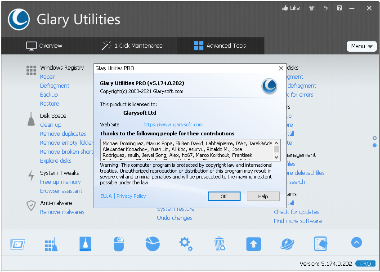Click the Disk Space broom icon
Screen dimensions: 380x272
31,119
